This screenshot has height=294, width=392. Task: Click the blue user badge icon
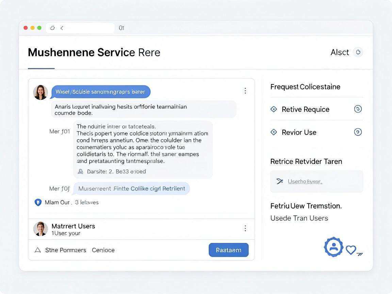[333, 247]
